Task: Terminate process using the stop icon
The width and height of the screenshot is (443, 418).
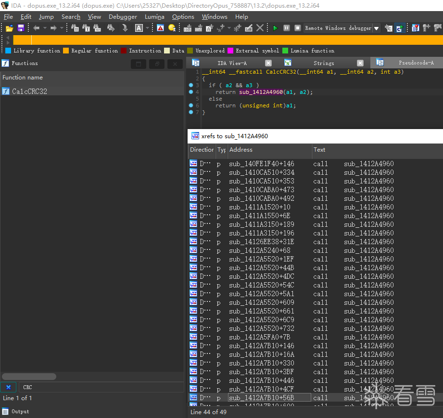Action: pos(298,28)
